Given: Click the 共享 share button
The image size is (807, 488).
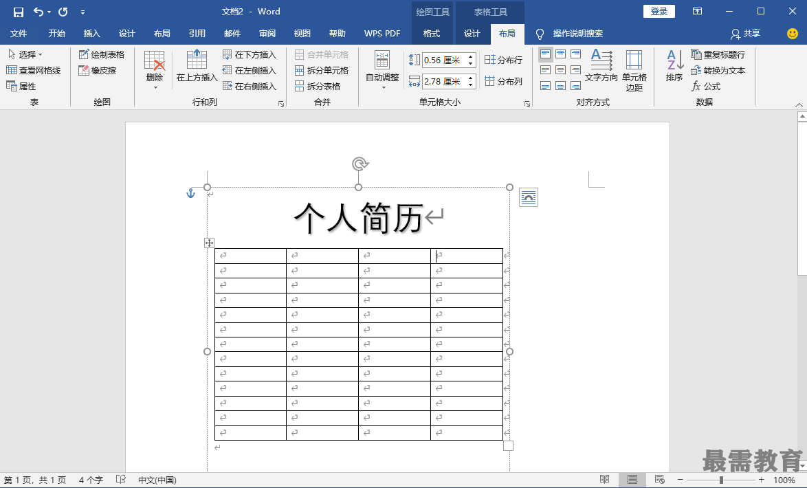Looking at the screenshot, I should point(745,34).
